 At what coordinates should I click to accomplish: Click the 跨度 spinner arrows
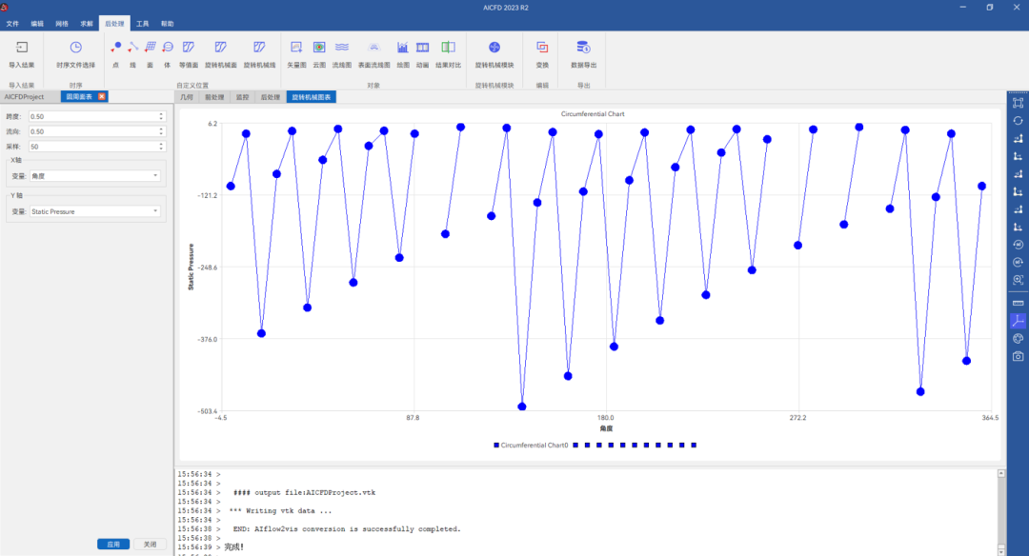pos(161,116)
